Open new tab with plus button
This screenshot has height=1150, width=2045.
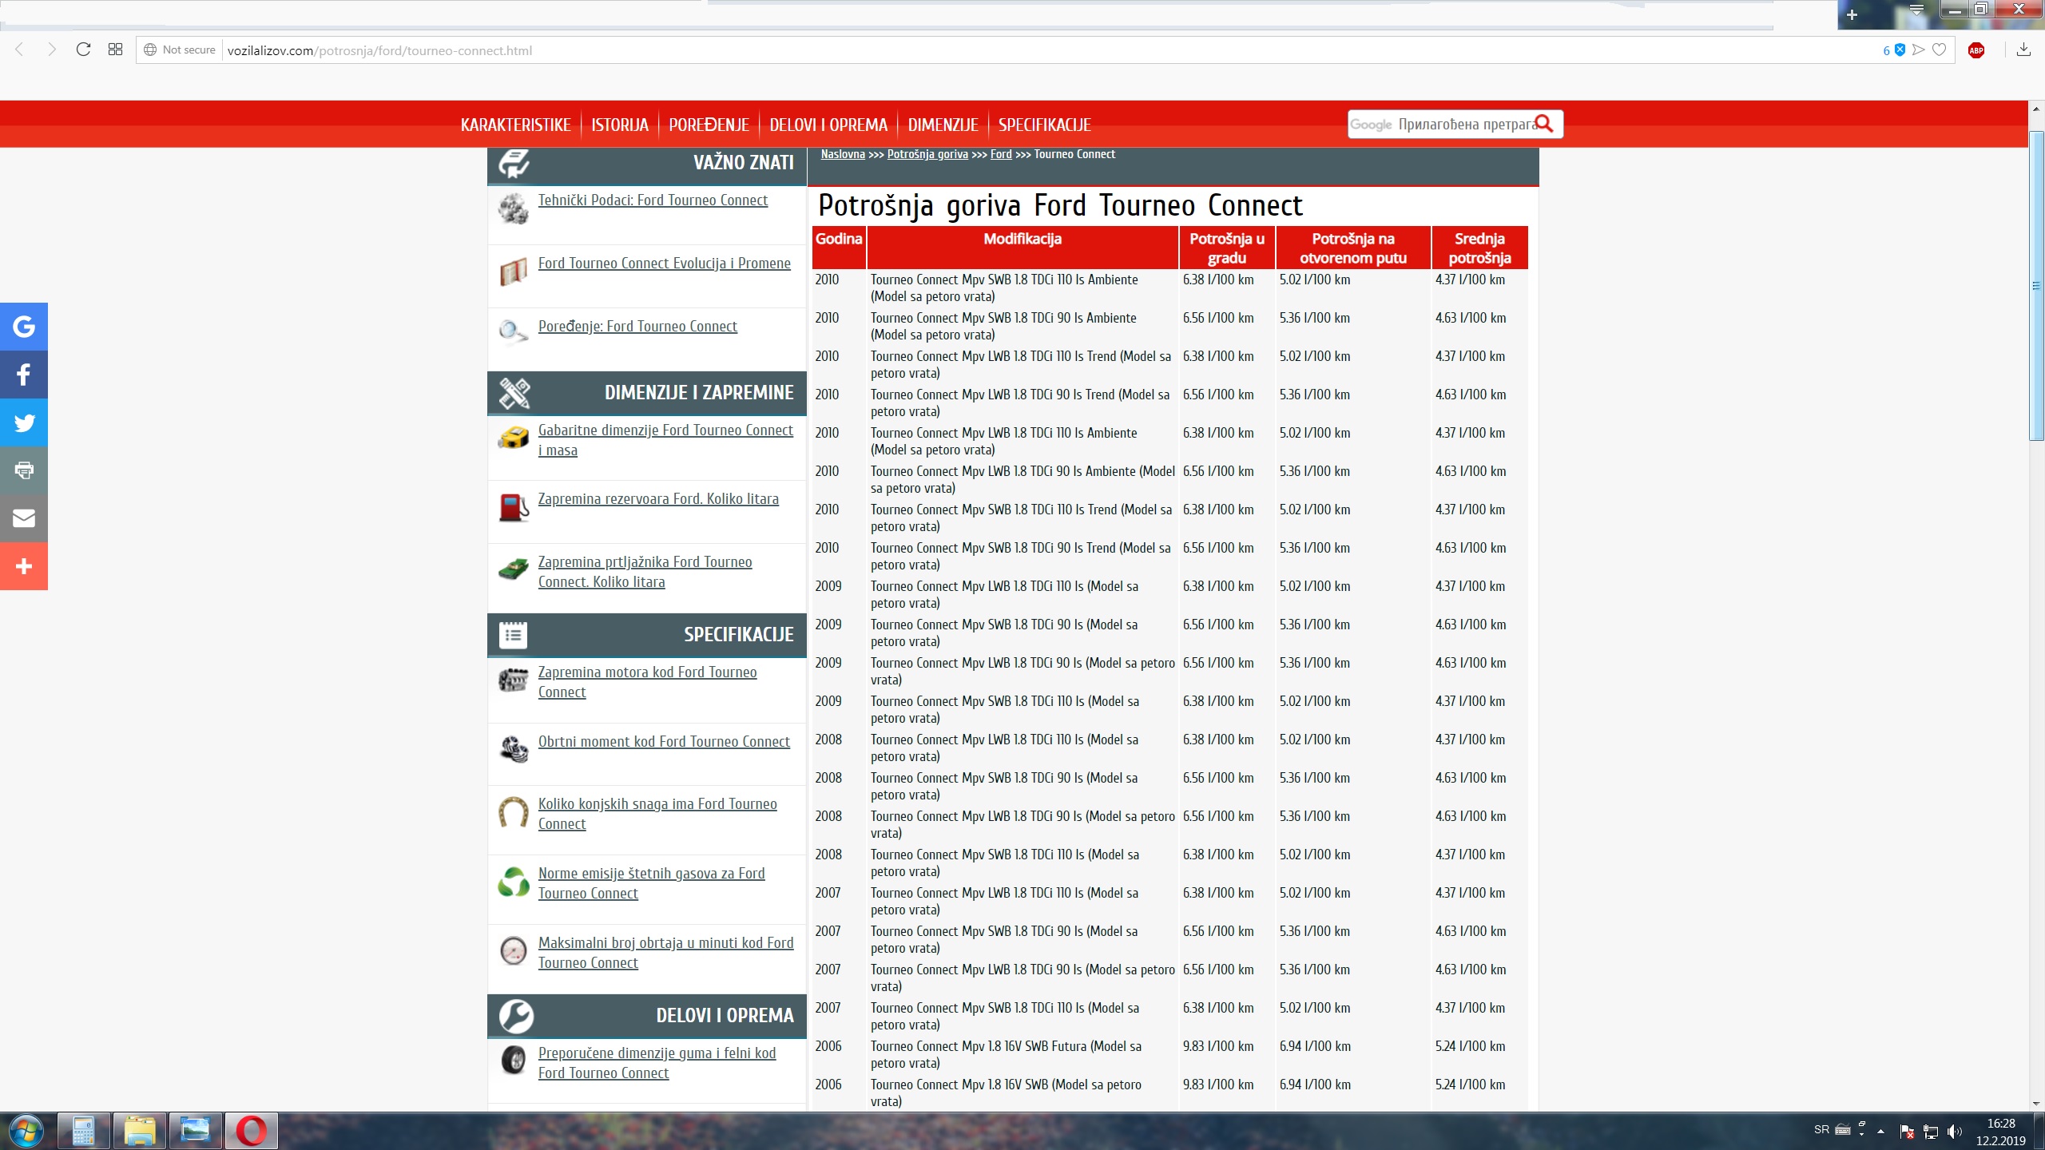[1852, 14]
